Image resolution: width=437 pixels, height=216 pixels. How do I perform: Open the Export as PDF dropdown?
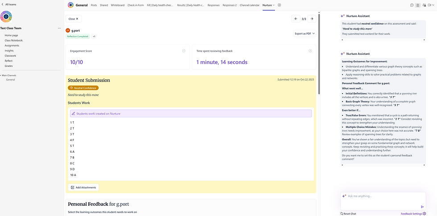[305, 33]
